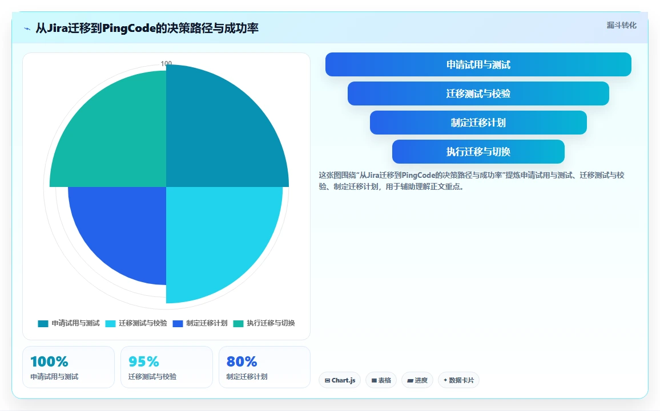
Task: Click the square icon in the 表格 chip
Action: (374, 381)
